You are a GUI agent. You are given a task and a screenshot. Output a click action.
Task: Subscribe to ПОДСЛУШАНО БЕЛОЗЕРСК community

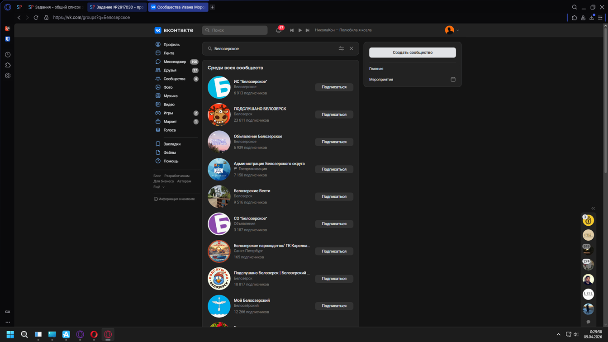[334, 114]
